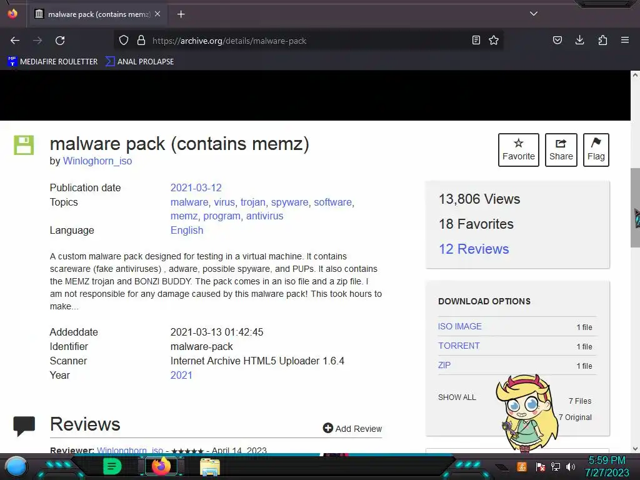Click the Reviews speech bubble icon
This screenshot has height=480, width=640.
pyautogui.click(x=24, y=426)
